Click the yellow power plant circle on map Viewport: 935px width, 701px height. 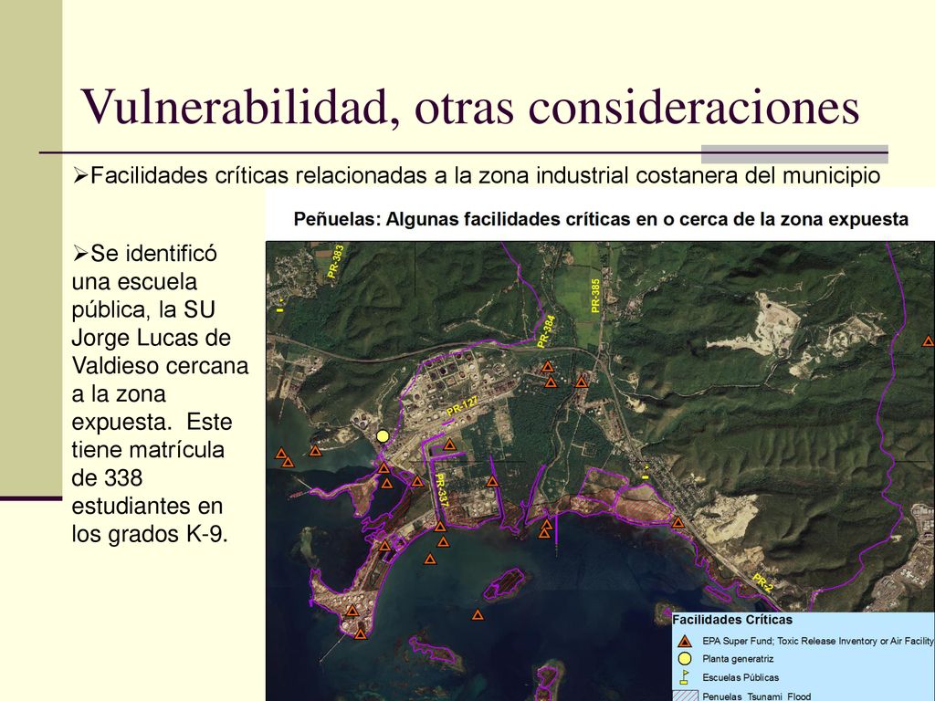pos(383,436)
